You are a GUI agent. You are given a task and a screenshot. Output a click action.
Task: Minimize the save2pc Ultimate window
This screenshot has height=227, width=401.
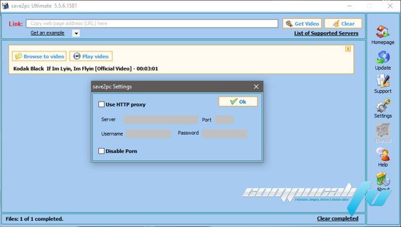tap(350, 6)
